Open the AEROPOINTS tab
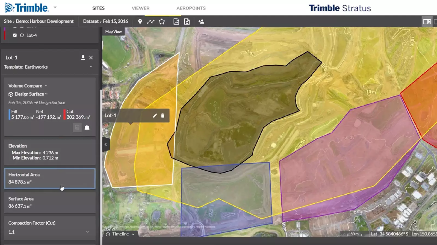437x245 pixels. (x=191, y=8)
